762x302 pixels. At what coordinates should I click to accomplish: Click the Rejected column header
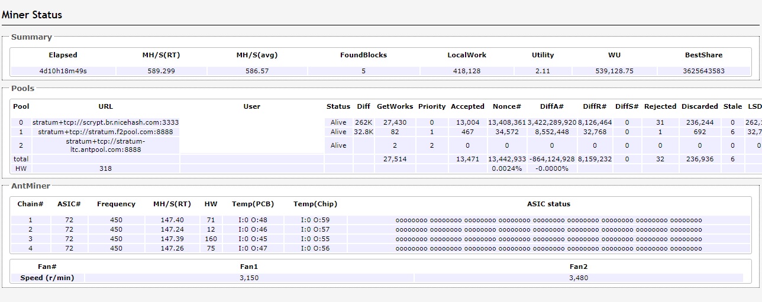coord(660,106)
